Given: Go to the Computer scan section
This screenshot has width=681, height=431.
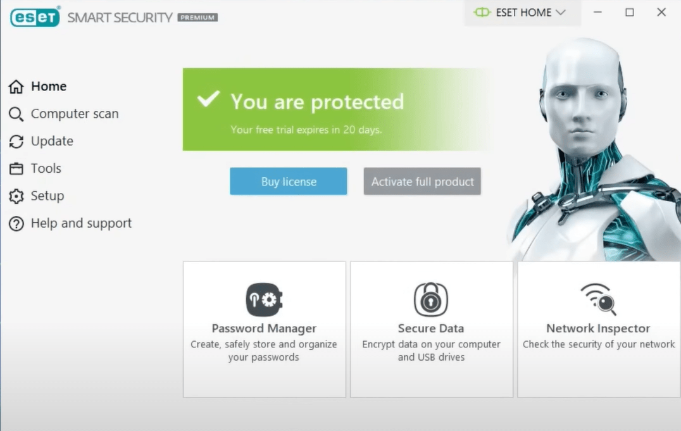Looking at the screenshot, I should [75, 114].
